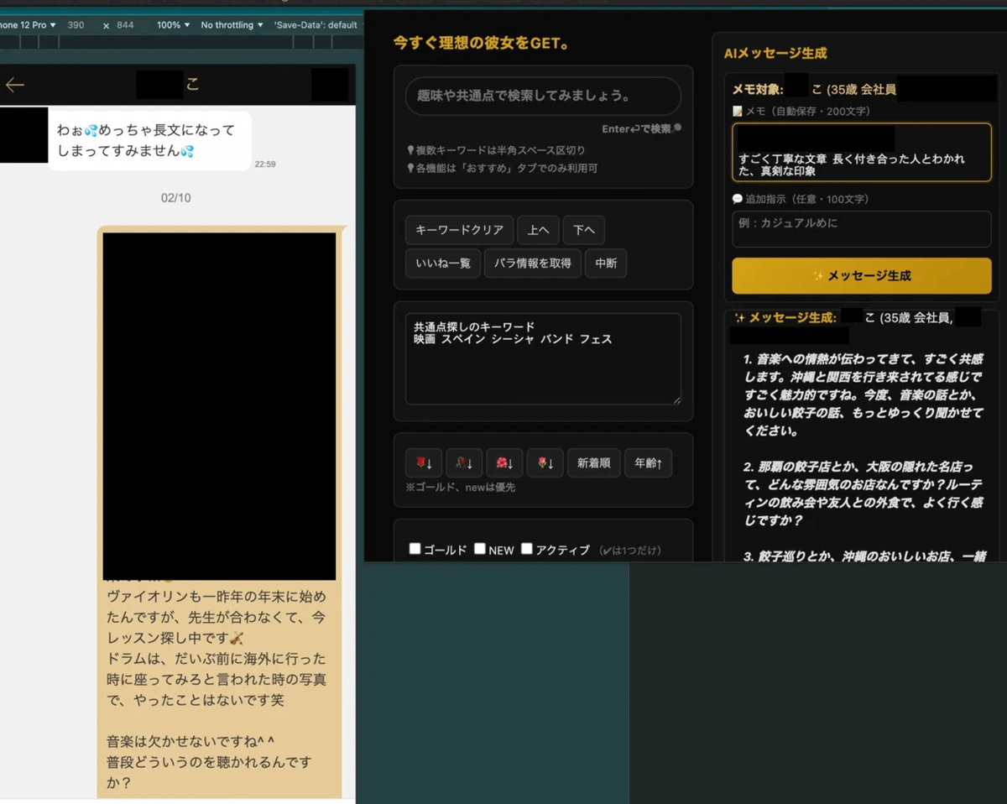Click generated message 2 about 那覇の餃子店
The height and width of the screenshot is (804, 1007).
pyautogui.click(x=864, y=493)
